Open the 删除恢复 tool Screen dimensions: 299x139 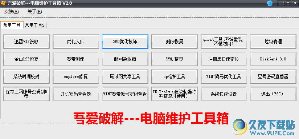coord(175,41)
